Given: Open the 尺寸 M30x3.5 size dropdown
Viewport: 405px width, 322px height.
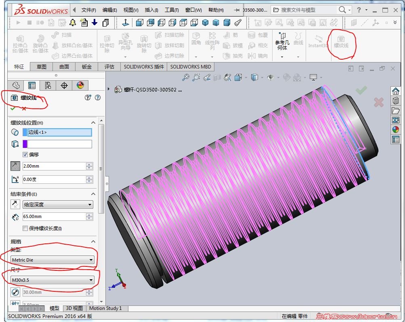Looking at the screenshot, I should (x=52, y=280).
